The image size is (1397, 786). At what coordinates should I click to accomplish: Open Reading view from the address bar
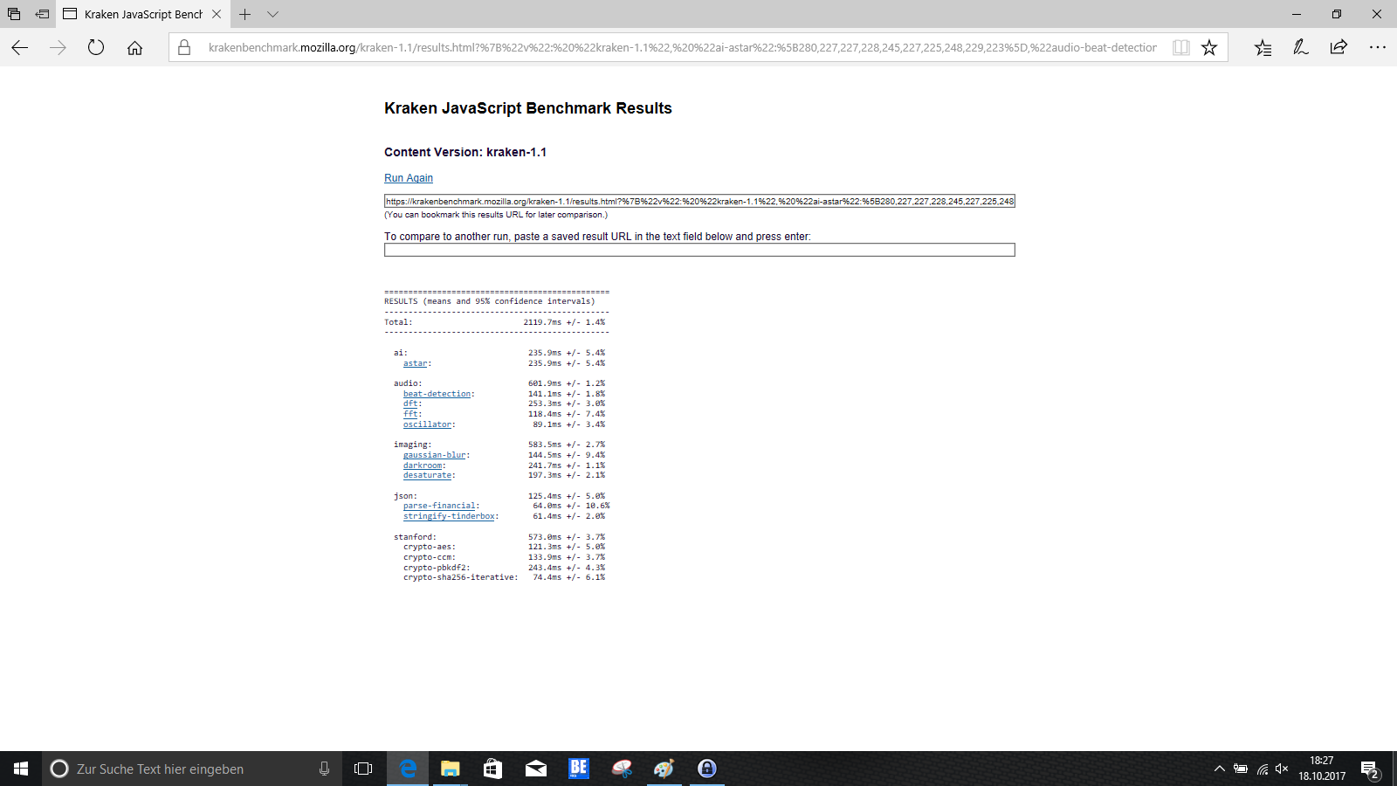click(x=1181, y=48)
